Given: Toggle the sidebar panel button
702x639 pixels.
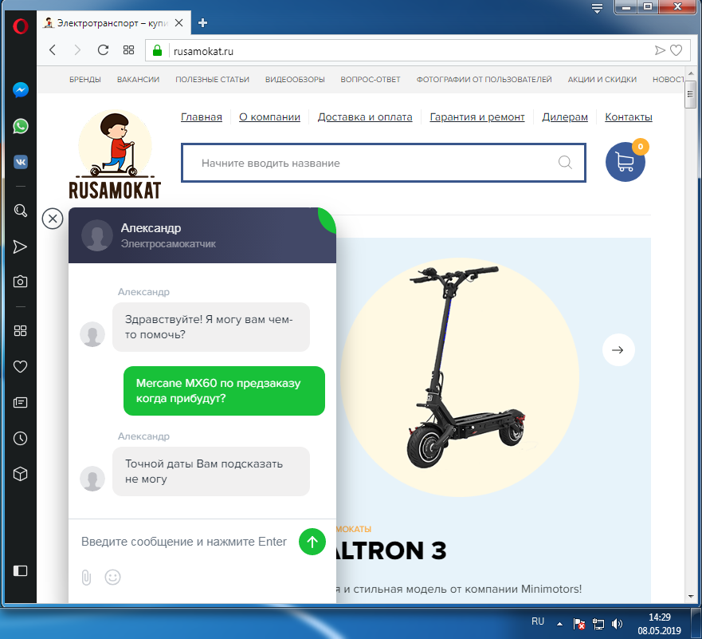Looking at the screenshot, I should click(x=20, y=570).
